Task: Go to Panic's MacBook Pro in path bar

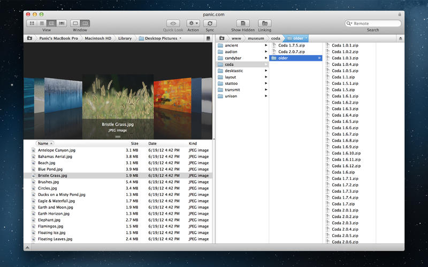Action: point(58,38)
